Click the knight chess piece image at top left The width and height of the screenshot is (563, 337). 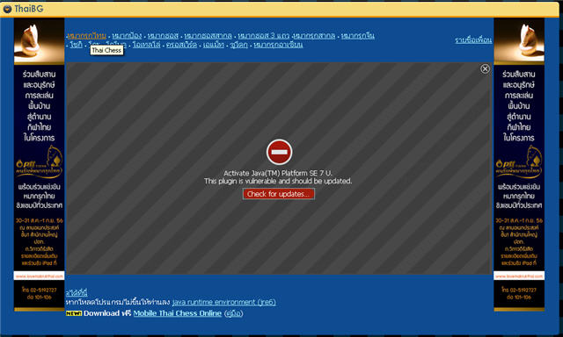[x=39, y=41]
